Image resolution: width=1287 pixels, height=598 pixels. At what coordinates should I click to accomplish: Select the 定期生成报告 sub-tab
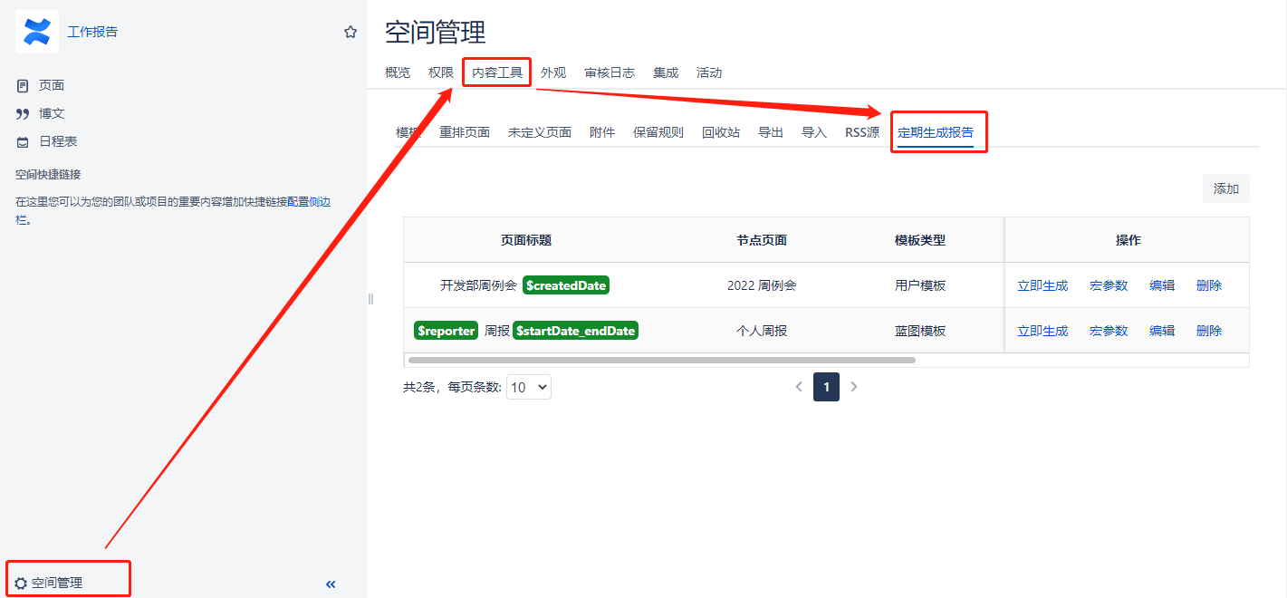(x=936, y=132)
